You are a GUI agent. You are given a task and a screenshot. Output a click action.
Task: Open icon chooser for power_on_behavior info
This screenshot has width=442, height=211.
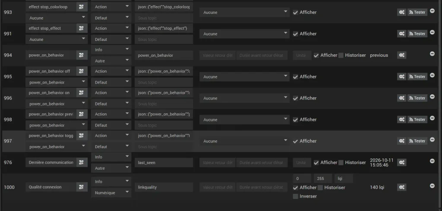coord(82,55)
